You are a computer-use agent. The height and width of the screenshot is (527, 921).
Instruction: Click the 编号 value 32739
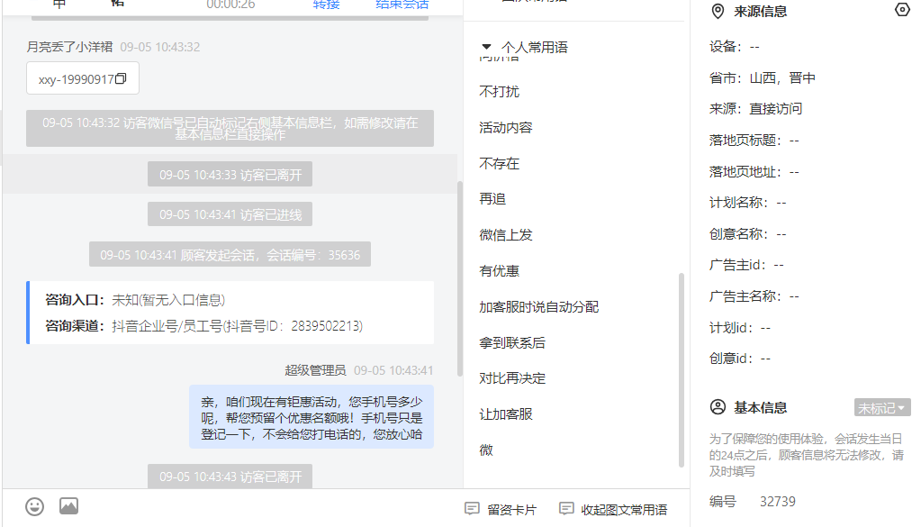point(778,501)
